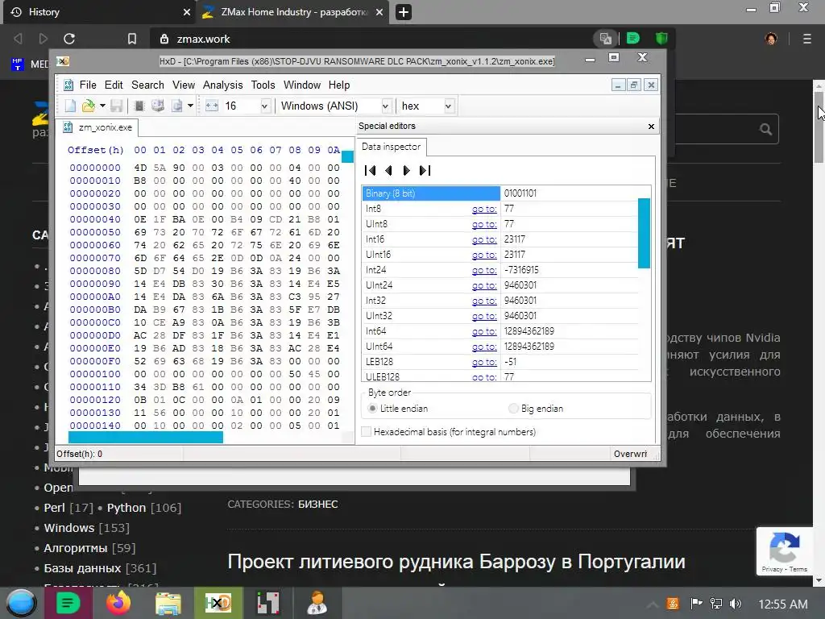Click the Open disk icon in HxD toolbar
The image size is (825, 619).
[x=158, y=106]
